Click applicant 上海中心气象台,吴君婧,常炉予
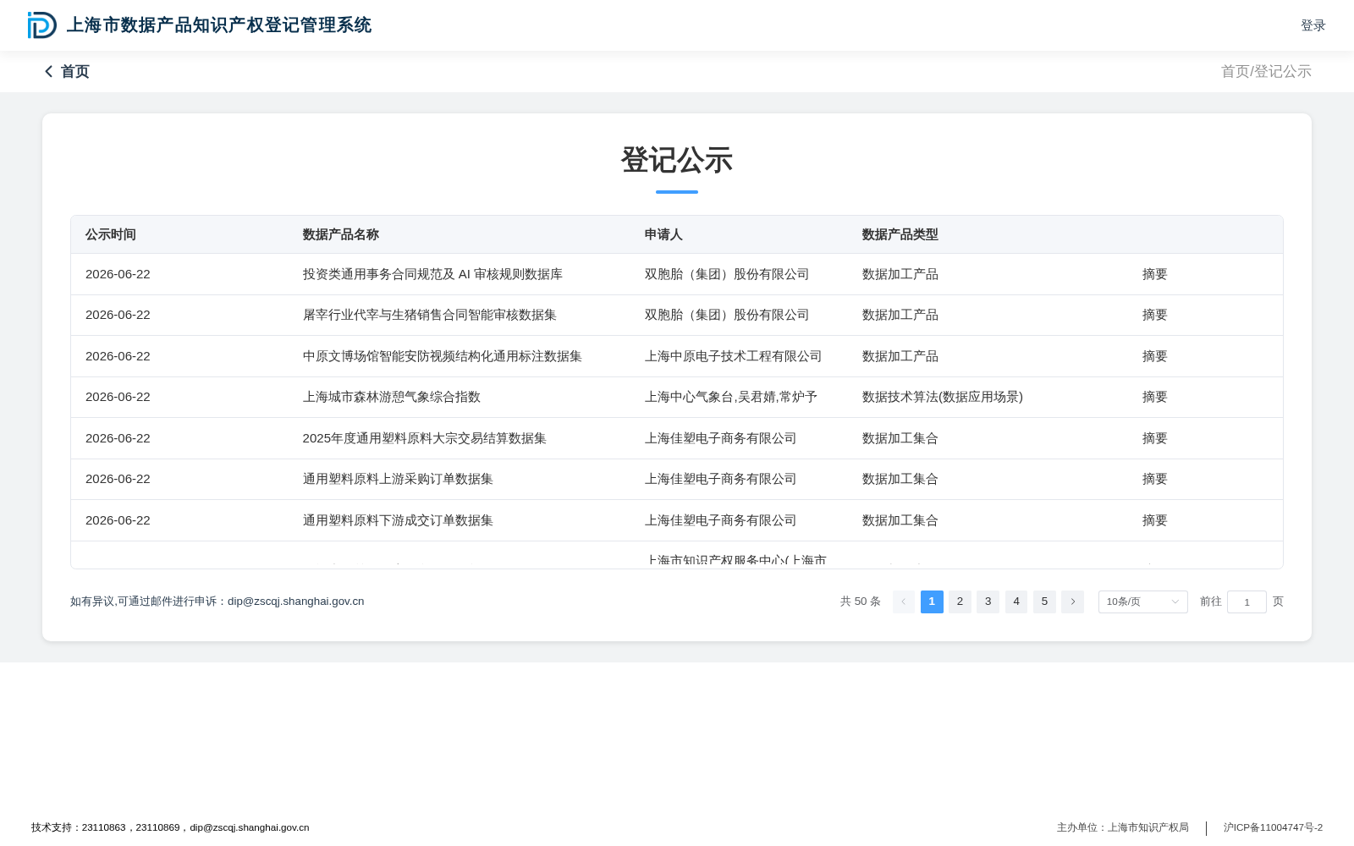Viewport: 1354px width, 846px height. pyautogui.click(x=731, y=397)
